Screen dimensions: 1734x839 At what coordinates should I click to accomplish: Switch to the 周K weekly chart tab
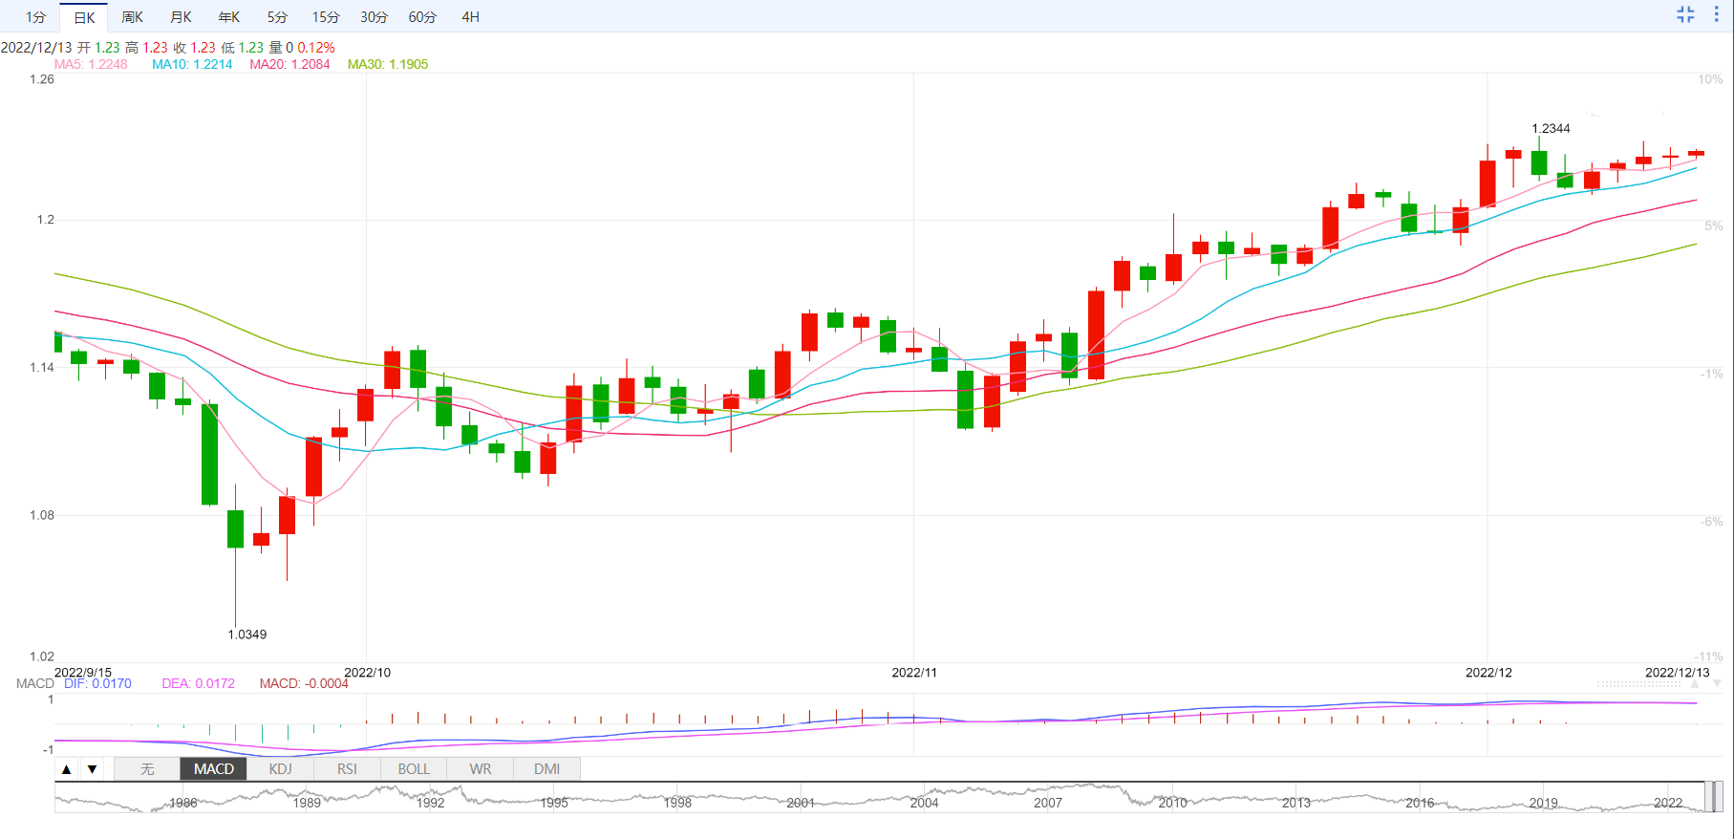(x=132, y=17)
